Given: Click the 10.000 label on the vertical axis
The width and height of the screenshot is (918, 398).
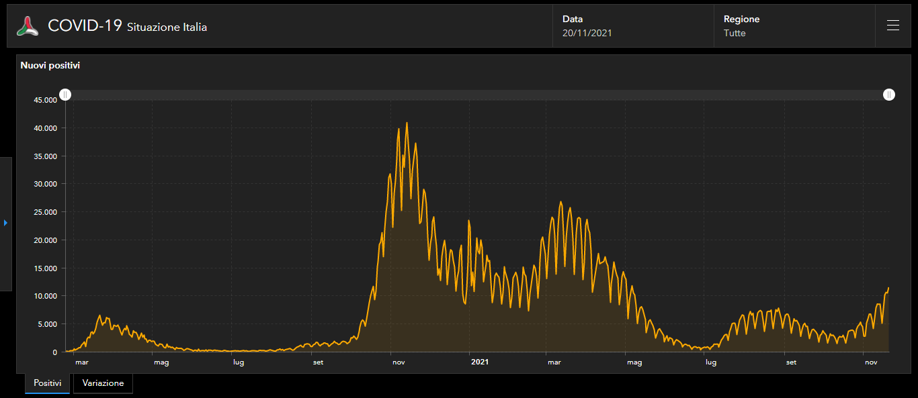Looking at the screenshot, I should [46, 296].
